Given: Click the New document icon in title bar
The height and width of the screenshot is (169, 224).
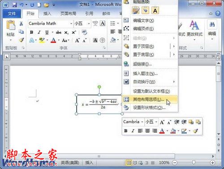Looking at the screenshot, I should click(x=39, y=5).
